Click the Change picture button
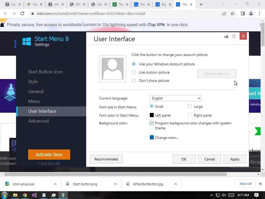The width and height of the screenshot is (265, 199). click(217, 74)
